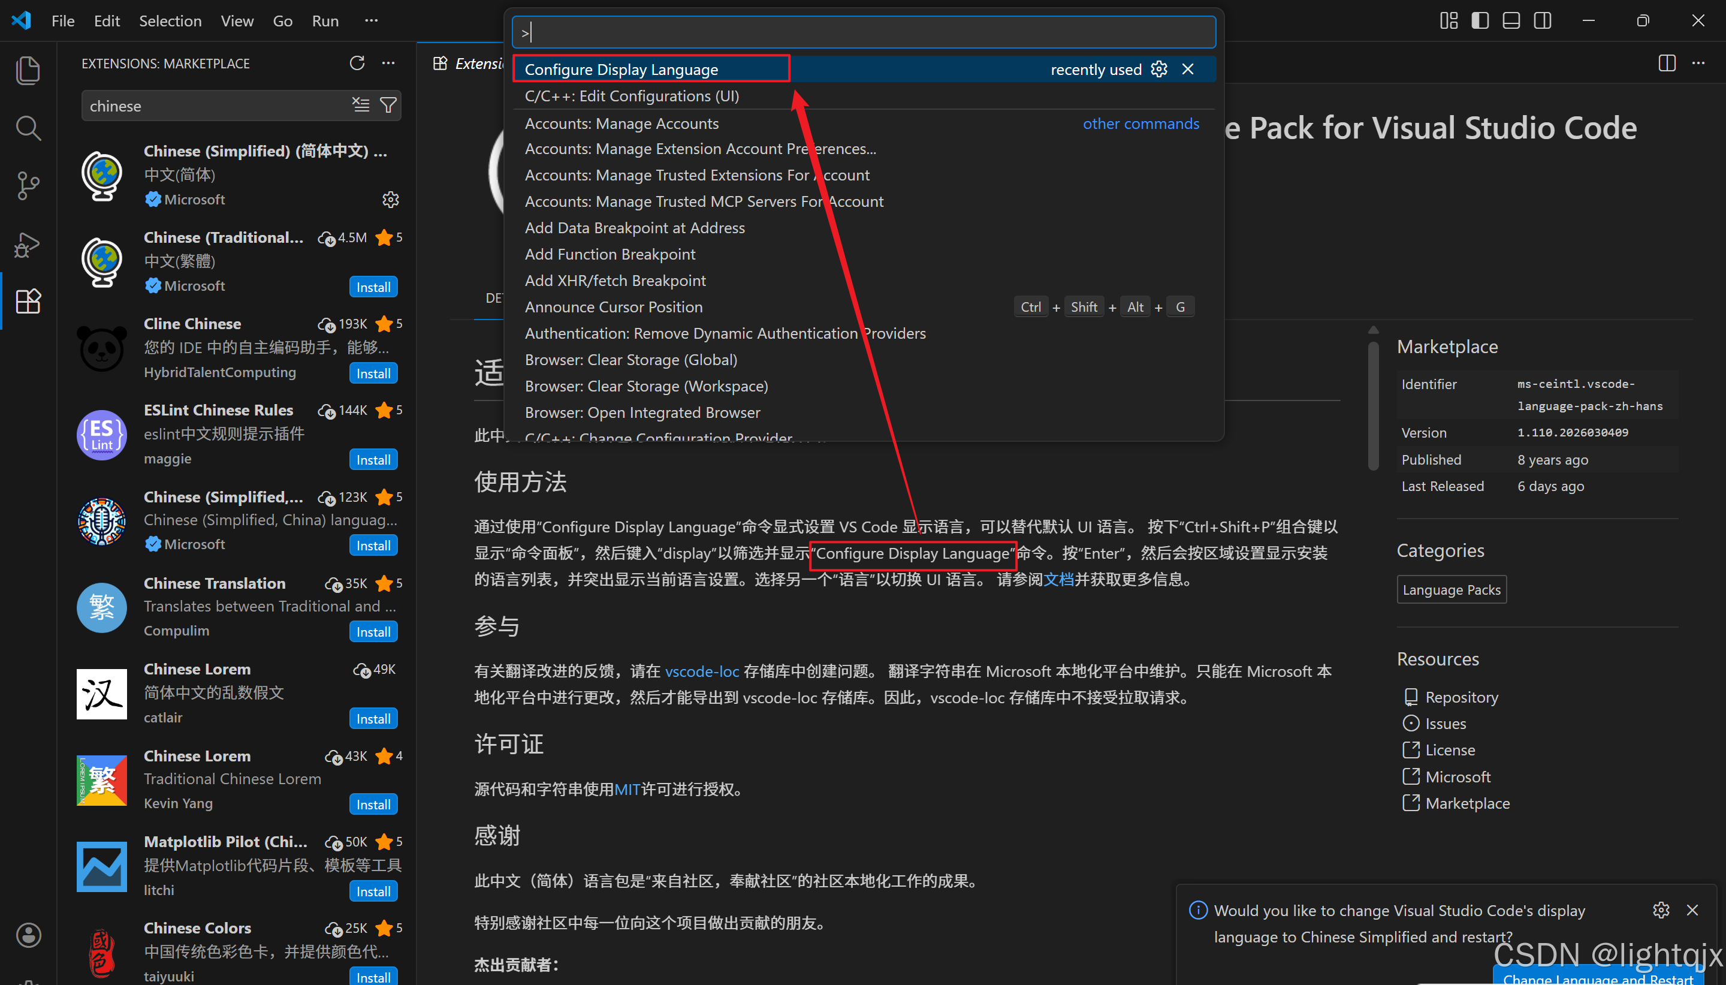Toggle the bottom panel layout
The image size is (1726, 985).
pos(1511,21)
